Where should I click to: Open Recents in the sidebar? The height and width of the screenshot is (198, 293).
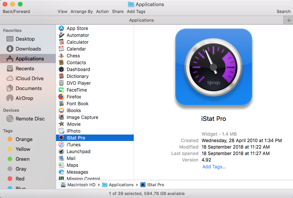28,68
